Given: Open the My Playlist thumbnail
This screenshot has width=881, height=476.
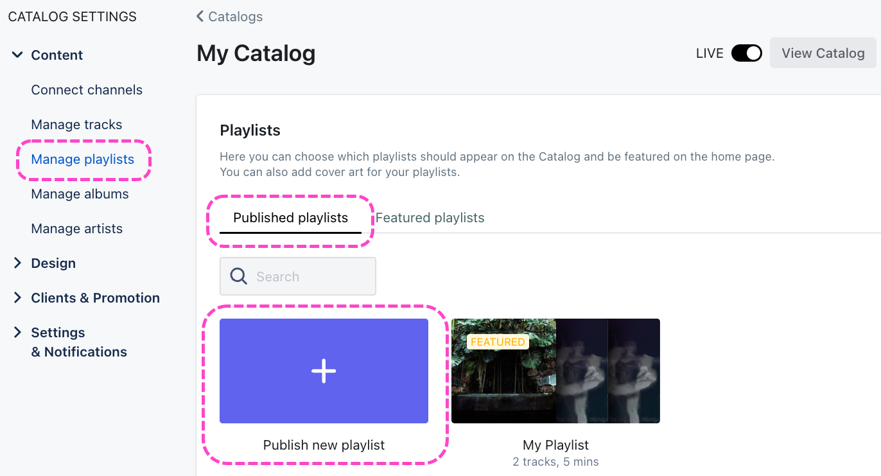Looking at the screenshot, I should pyautogui.click(x=555, y=371).
